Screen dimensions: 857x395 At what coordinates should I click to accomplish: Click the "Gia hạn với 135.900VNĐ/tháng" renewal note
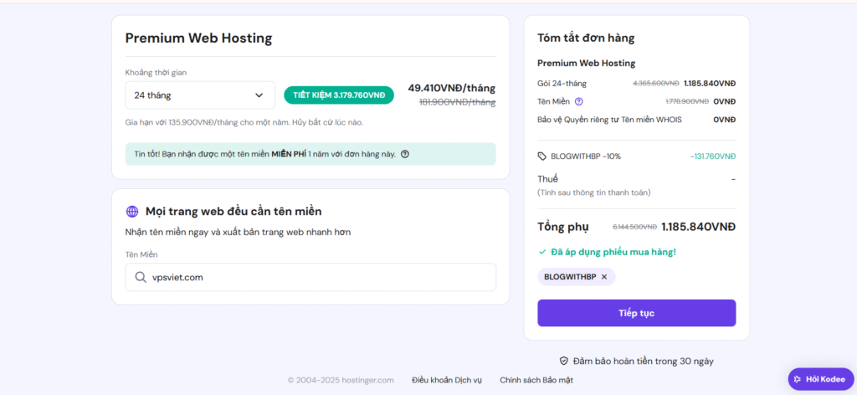[x=244, y=122]
